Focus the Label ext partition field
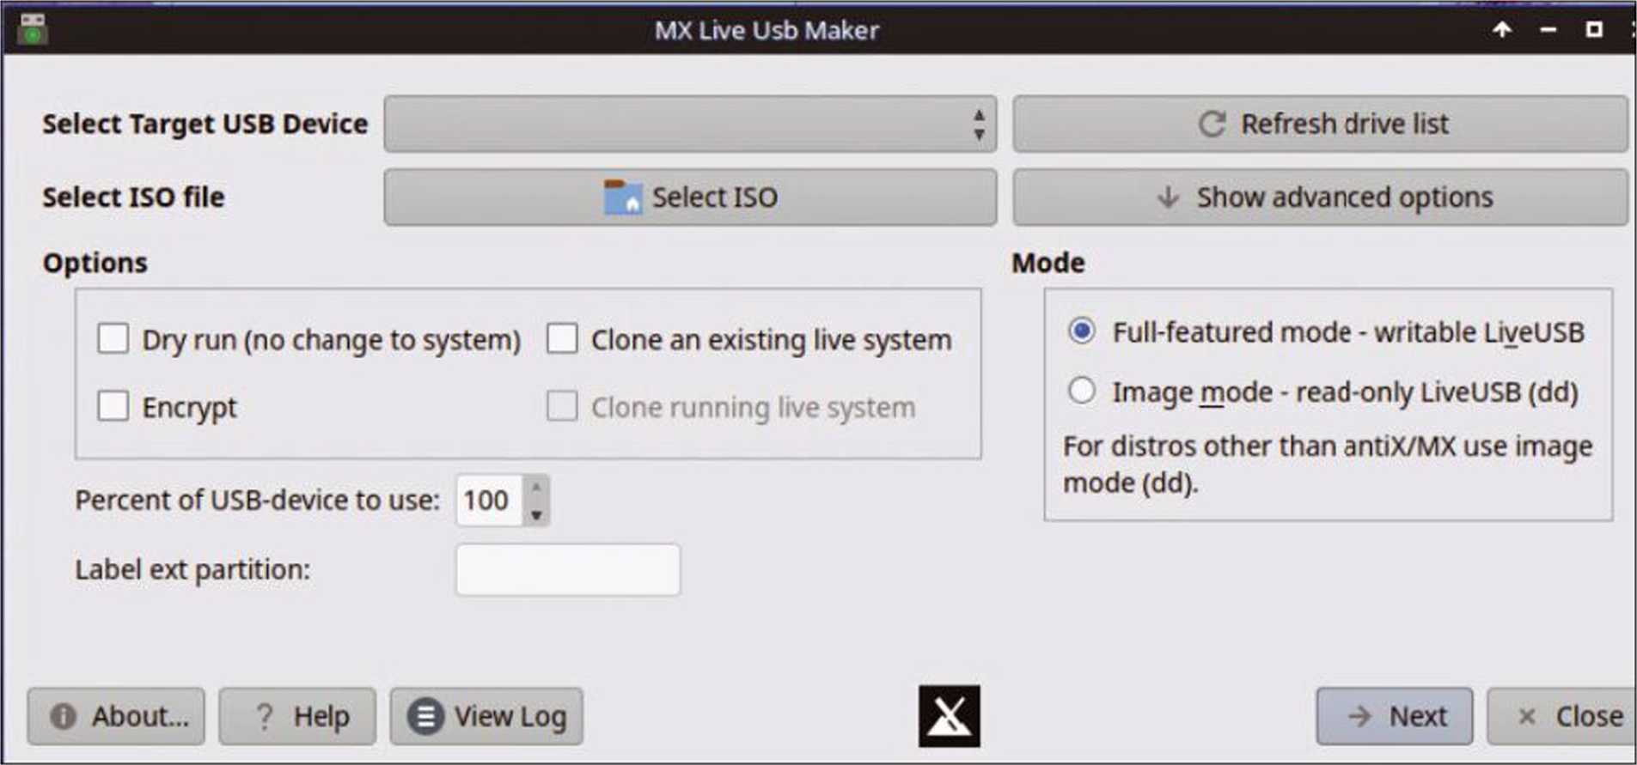The height and width of the screenshot is (765, 1637). [567, 569]
